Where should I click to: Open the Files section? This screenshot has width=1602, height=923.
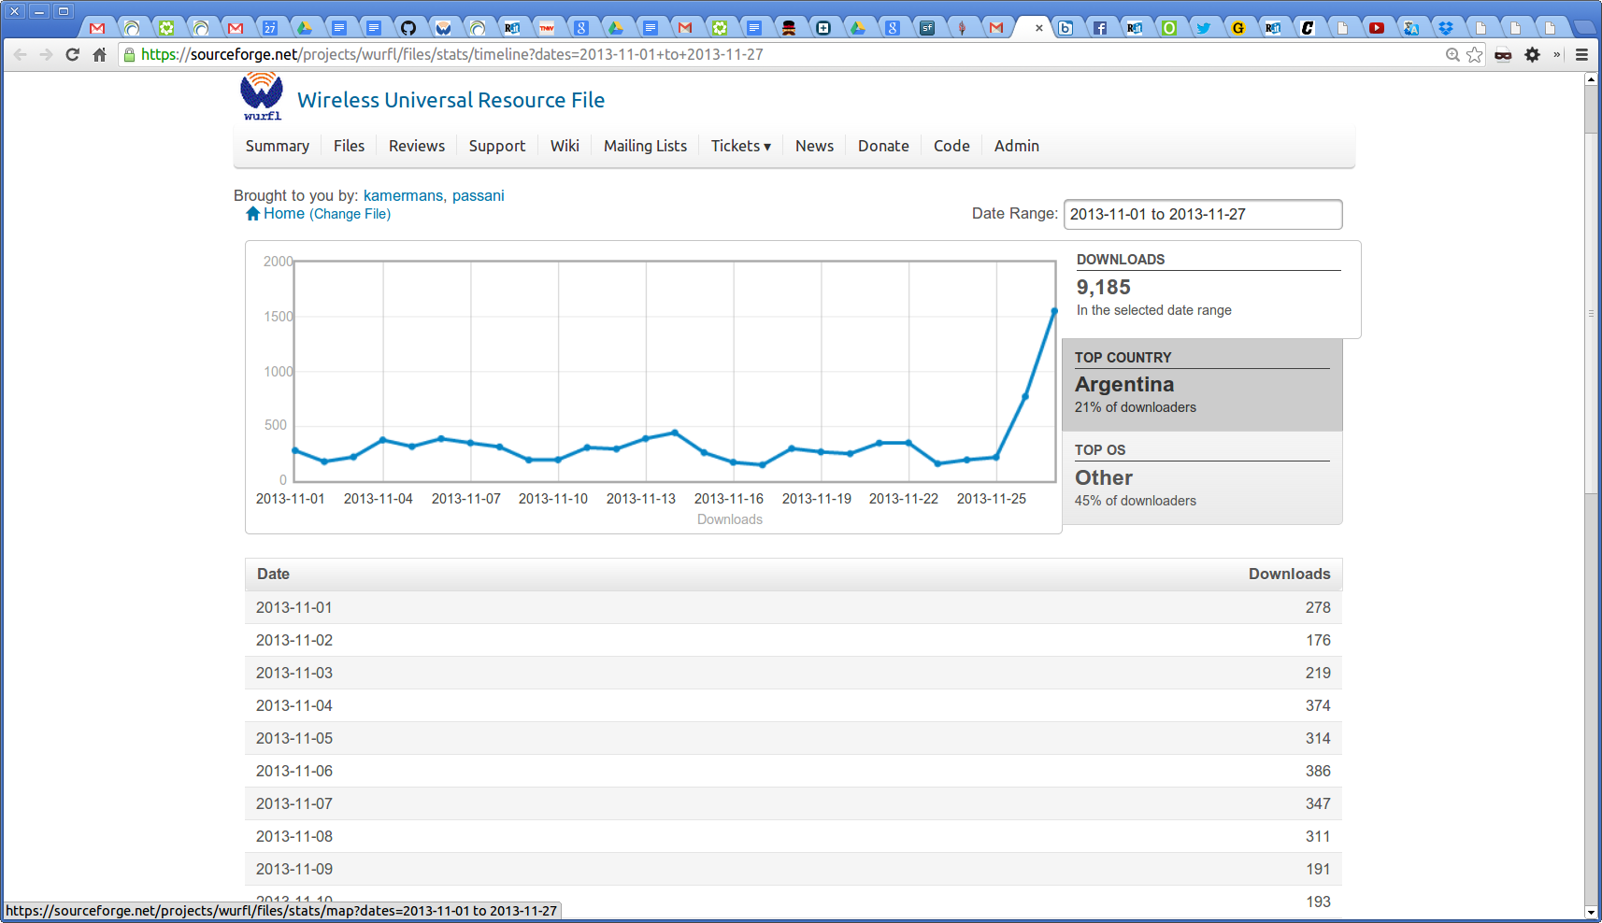pos(349,146)
